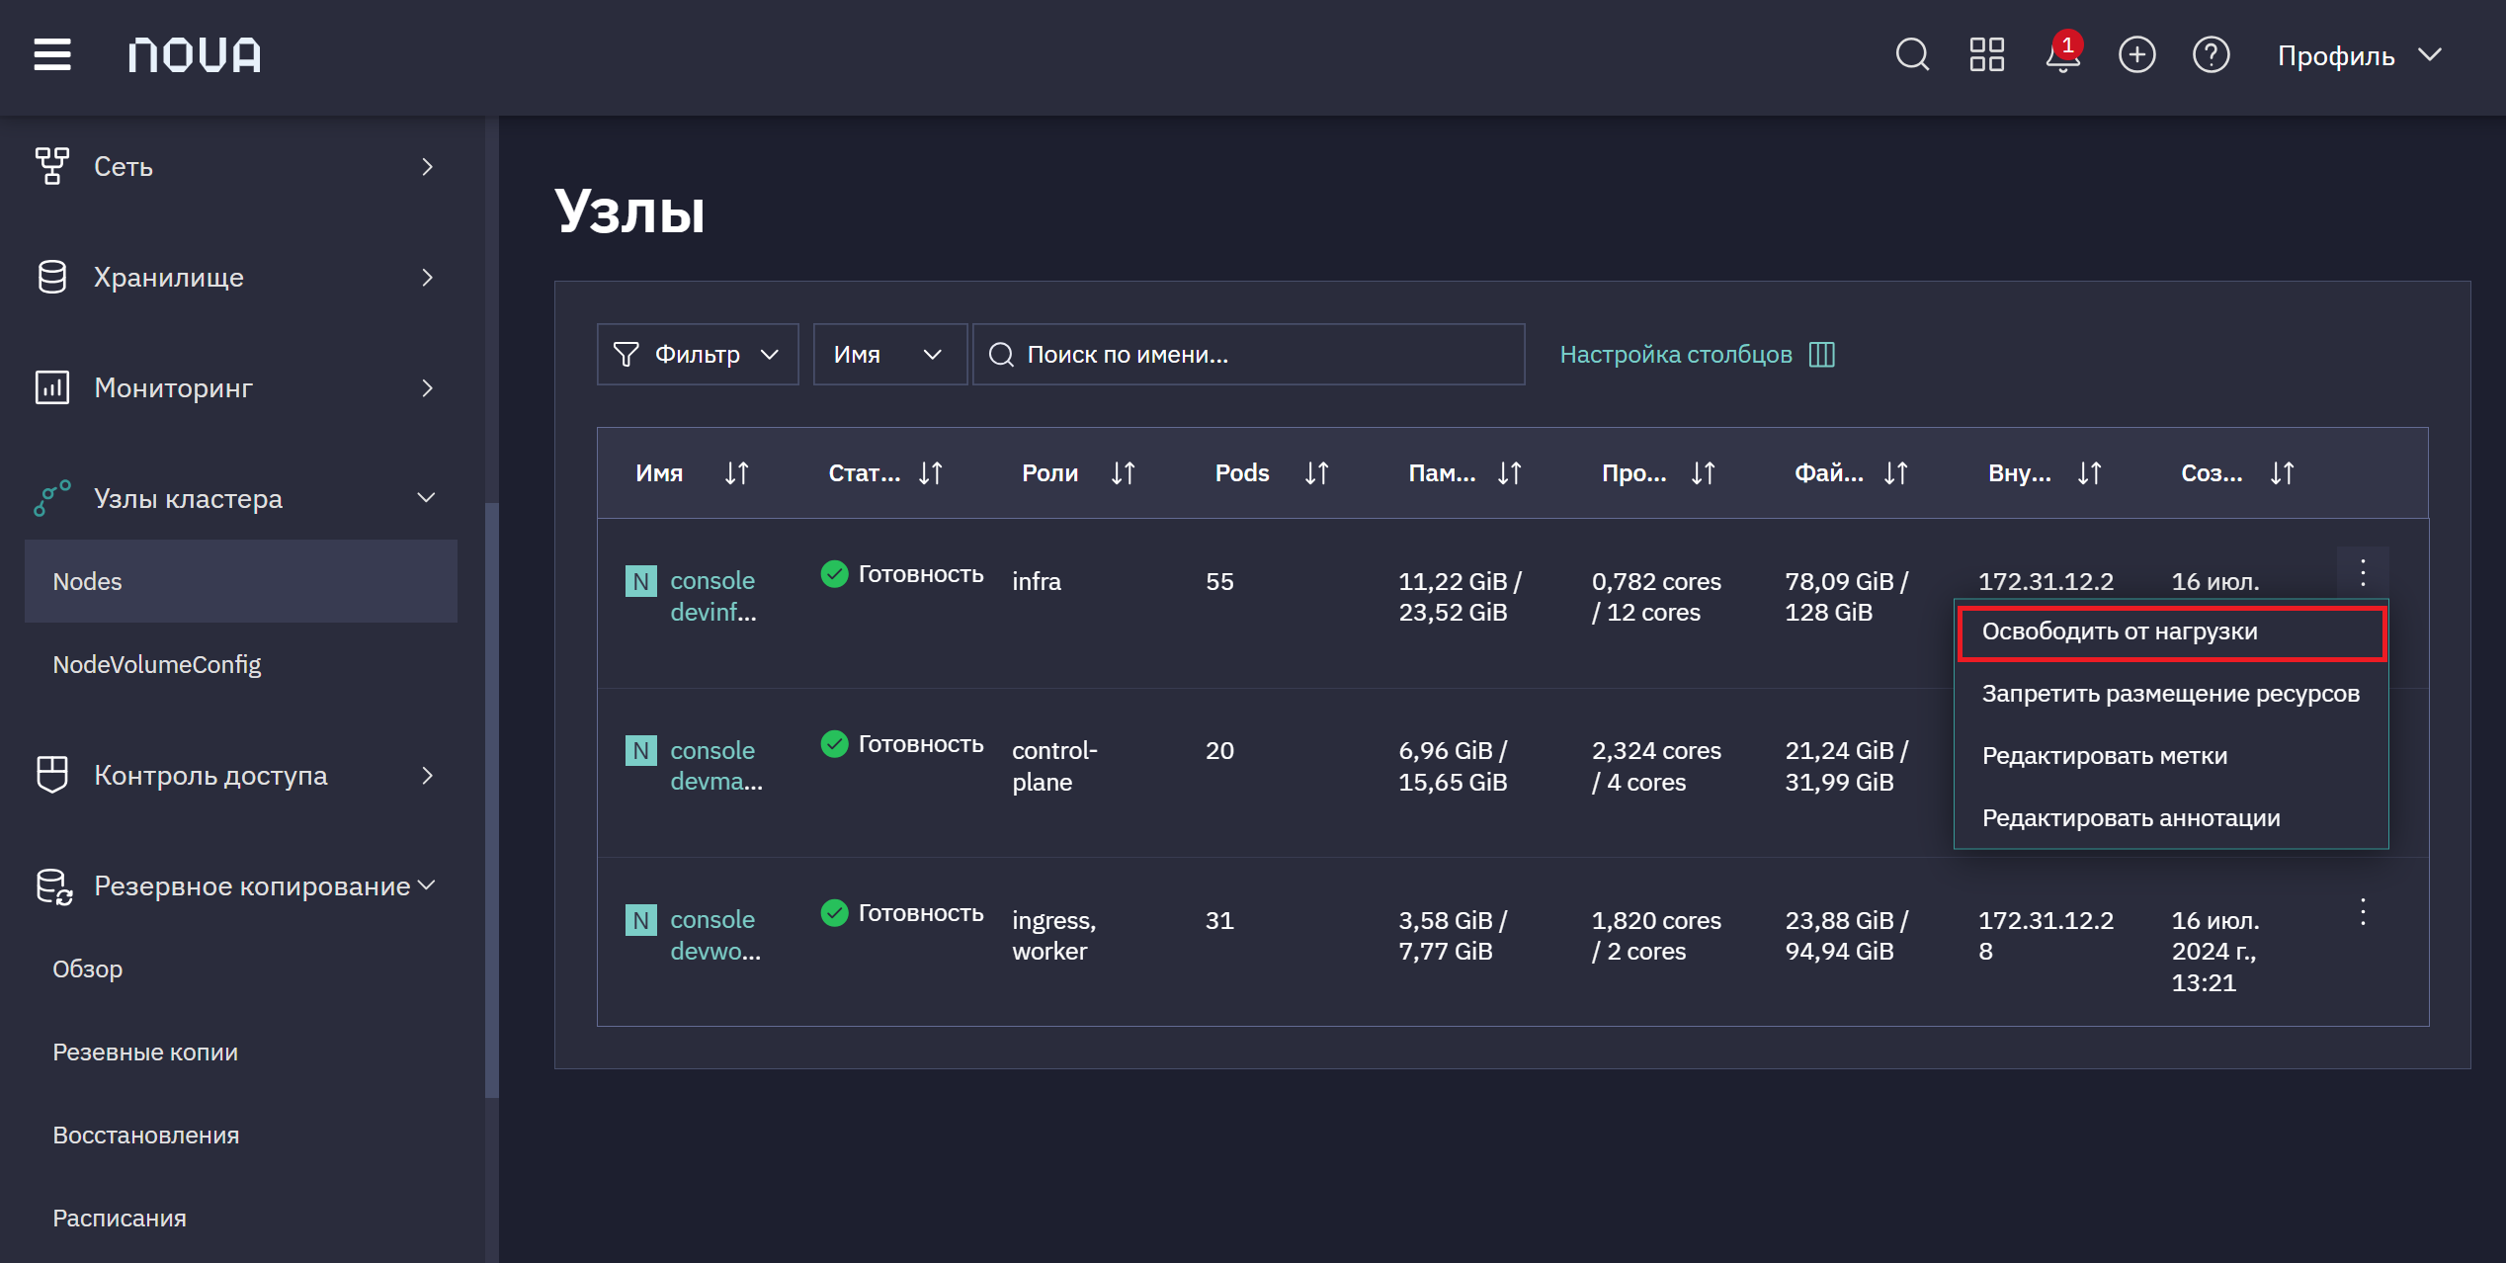Click N badge of console devma node
This screenshot has width=2506, height=1263.
(641, 751)
